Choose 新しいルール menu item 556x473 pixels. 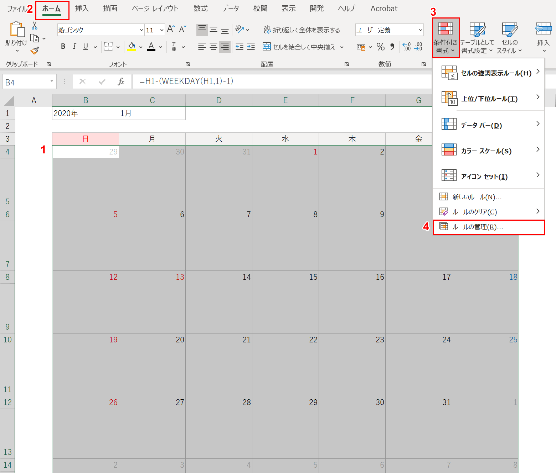(x=489, y=197)
